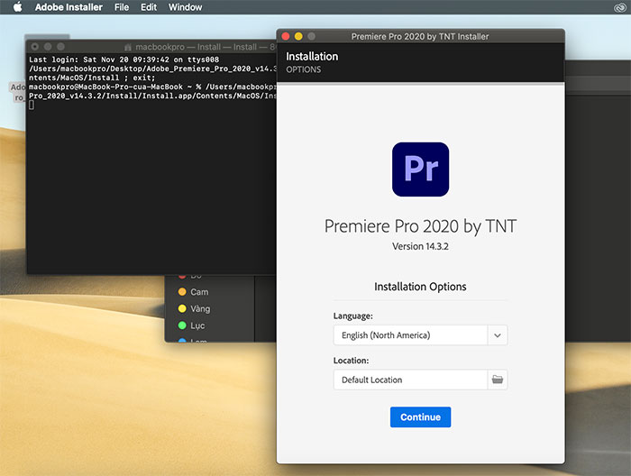
Task: Expand the Language dropdown arrow
Action: coord(498,335)
